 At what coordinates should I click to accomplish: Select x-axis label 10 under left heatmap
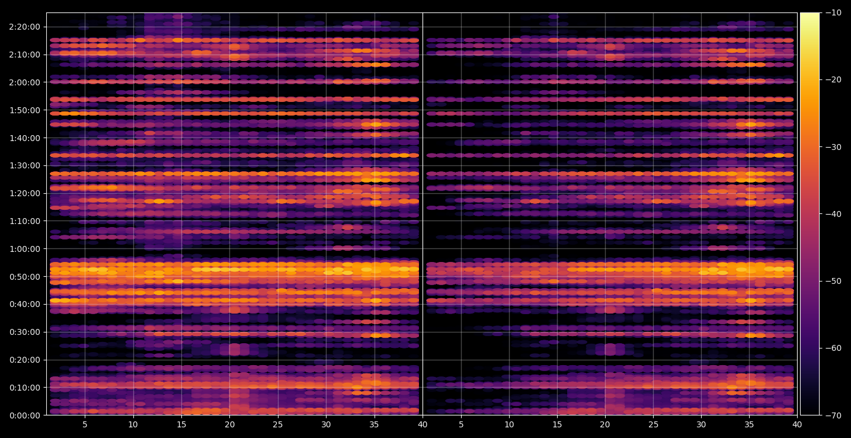tap(133, 425)
